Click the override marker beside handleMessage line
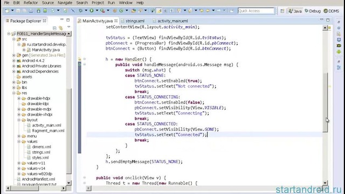The width and height of the screenshot is (345, 194). pyautogui.click(x=80, y=64)
